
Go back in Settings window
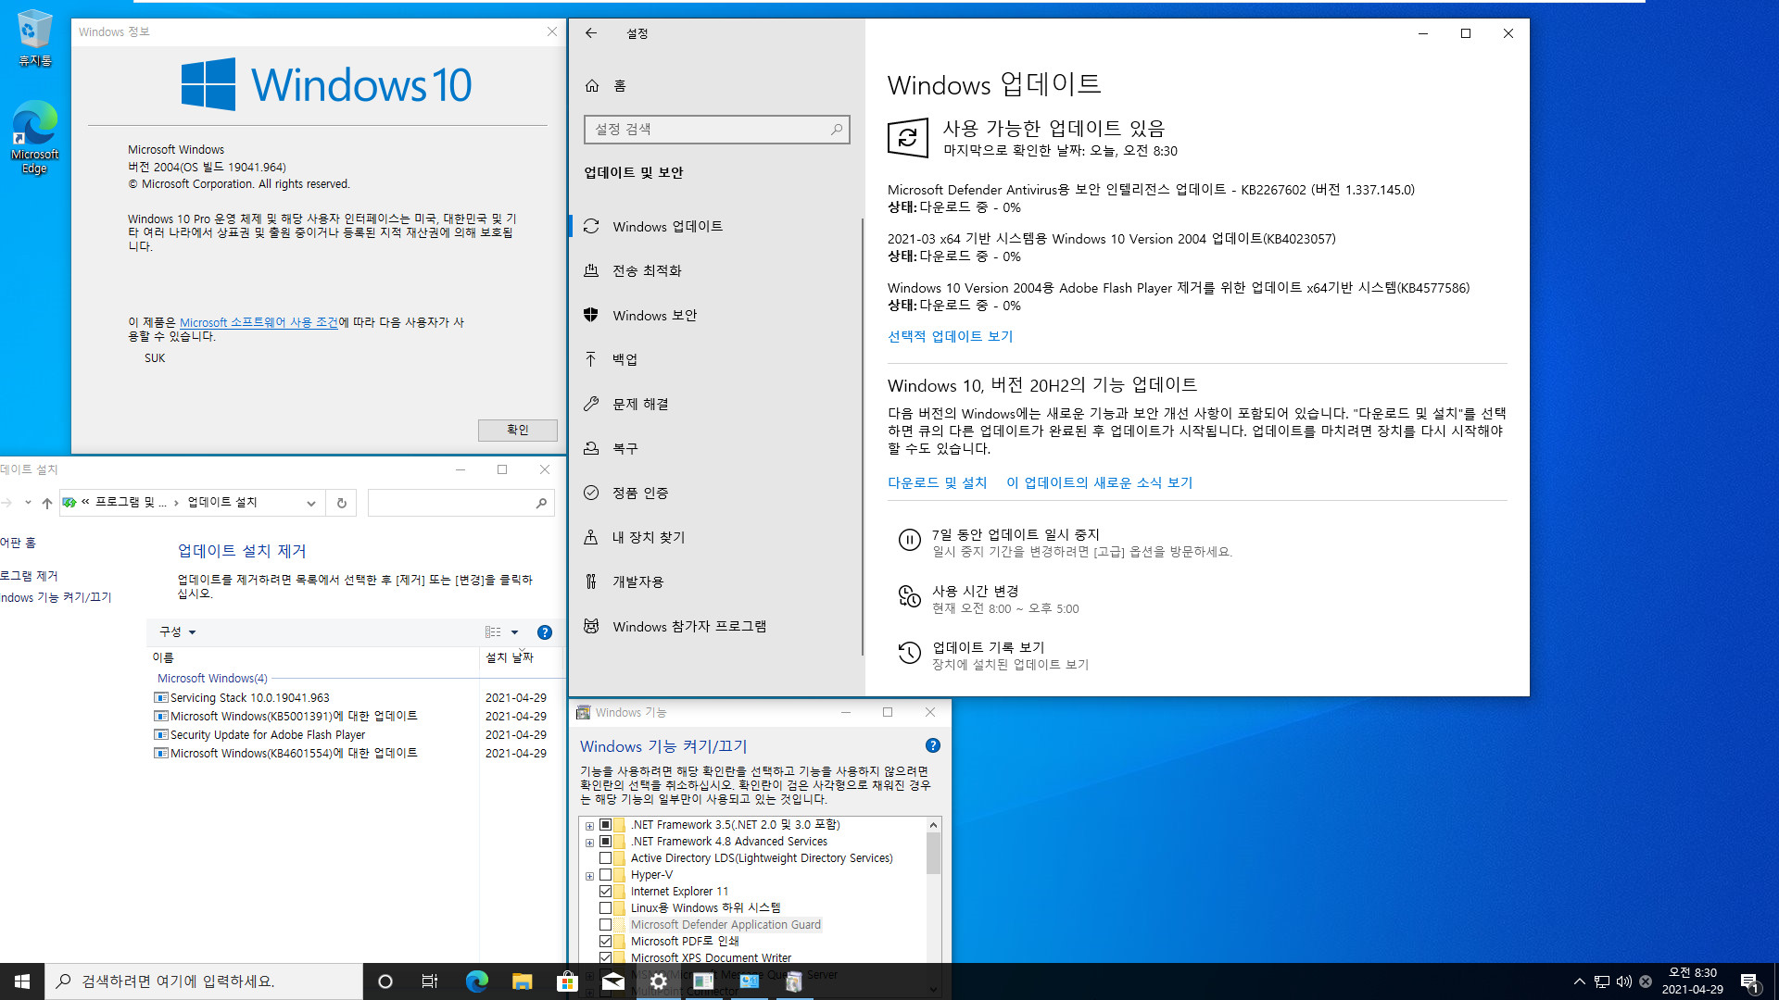(591, 33)
